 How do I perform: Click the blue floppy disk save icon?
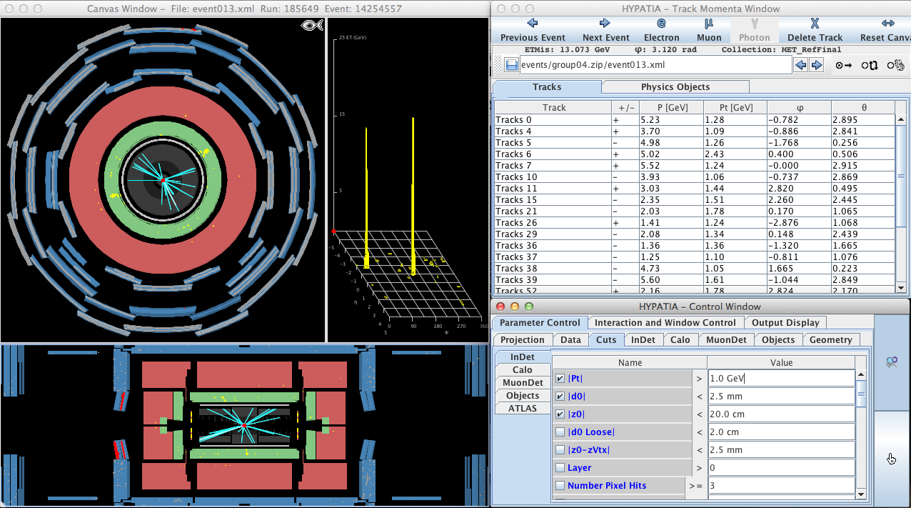(511, 65)
